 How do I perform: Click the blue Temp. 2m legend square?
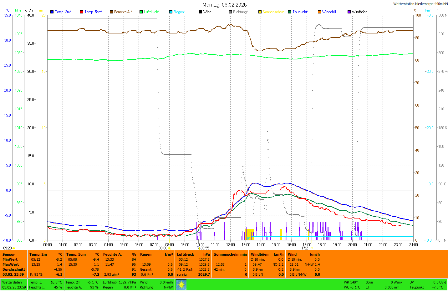[52, 12]
